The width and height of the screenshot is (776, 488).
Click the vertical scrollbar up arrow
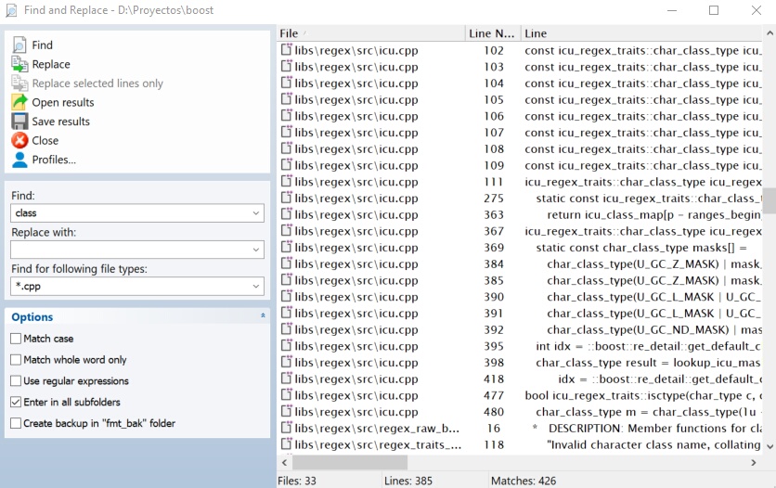770,33
